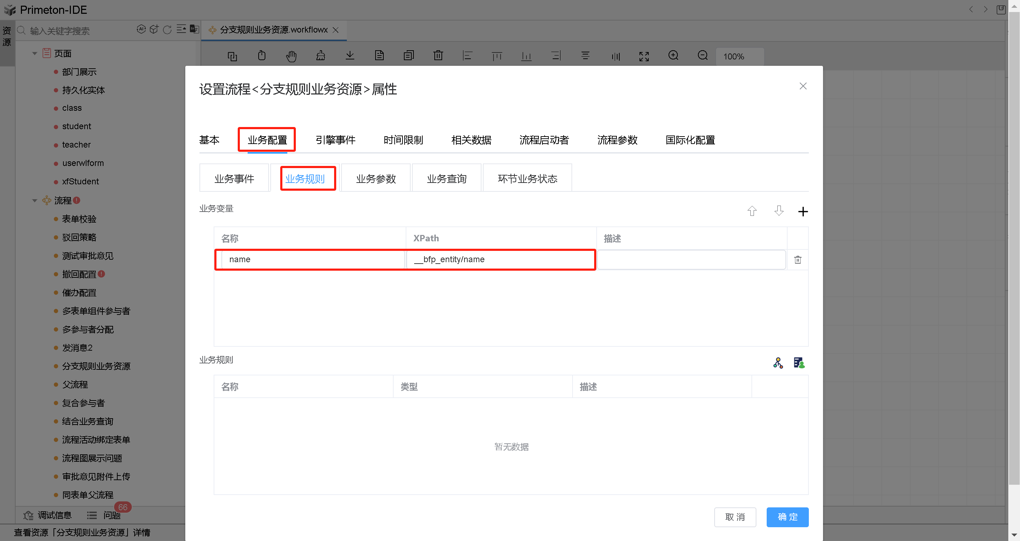Image resolution: width=1020 pixels, height=541 pixels.
Task: Click the move up arrow icon
Action: click(752, 211)
